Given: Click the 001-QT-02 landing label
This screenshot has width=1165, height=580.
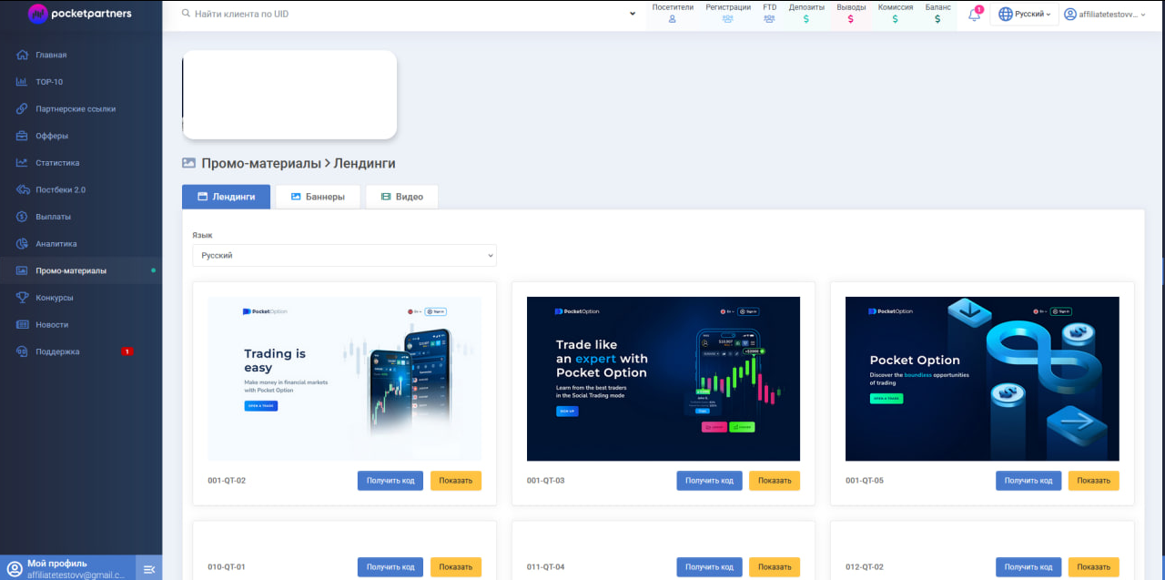Looking at the screenshot, I should click(227, 481).
